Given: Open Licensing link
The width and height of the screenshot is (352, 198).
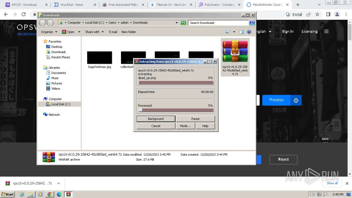Looking at the screenshot, I should [309, 32].
